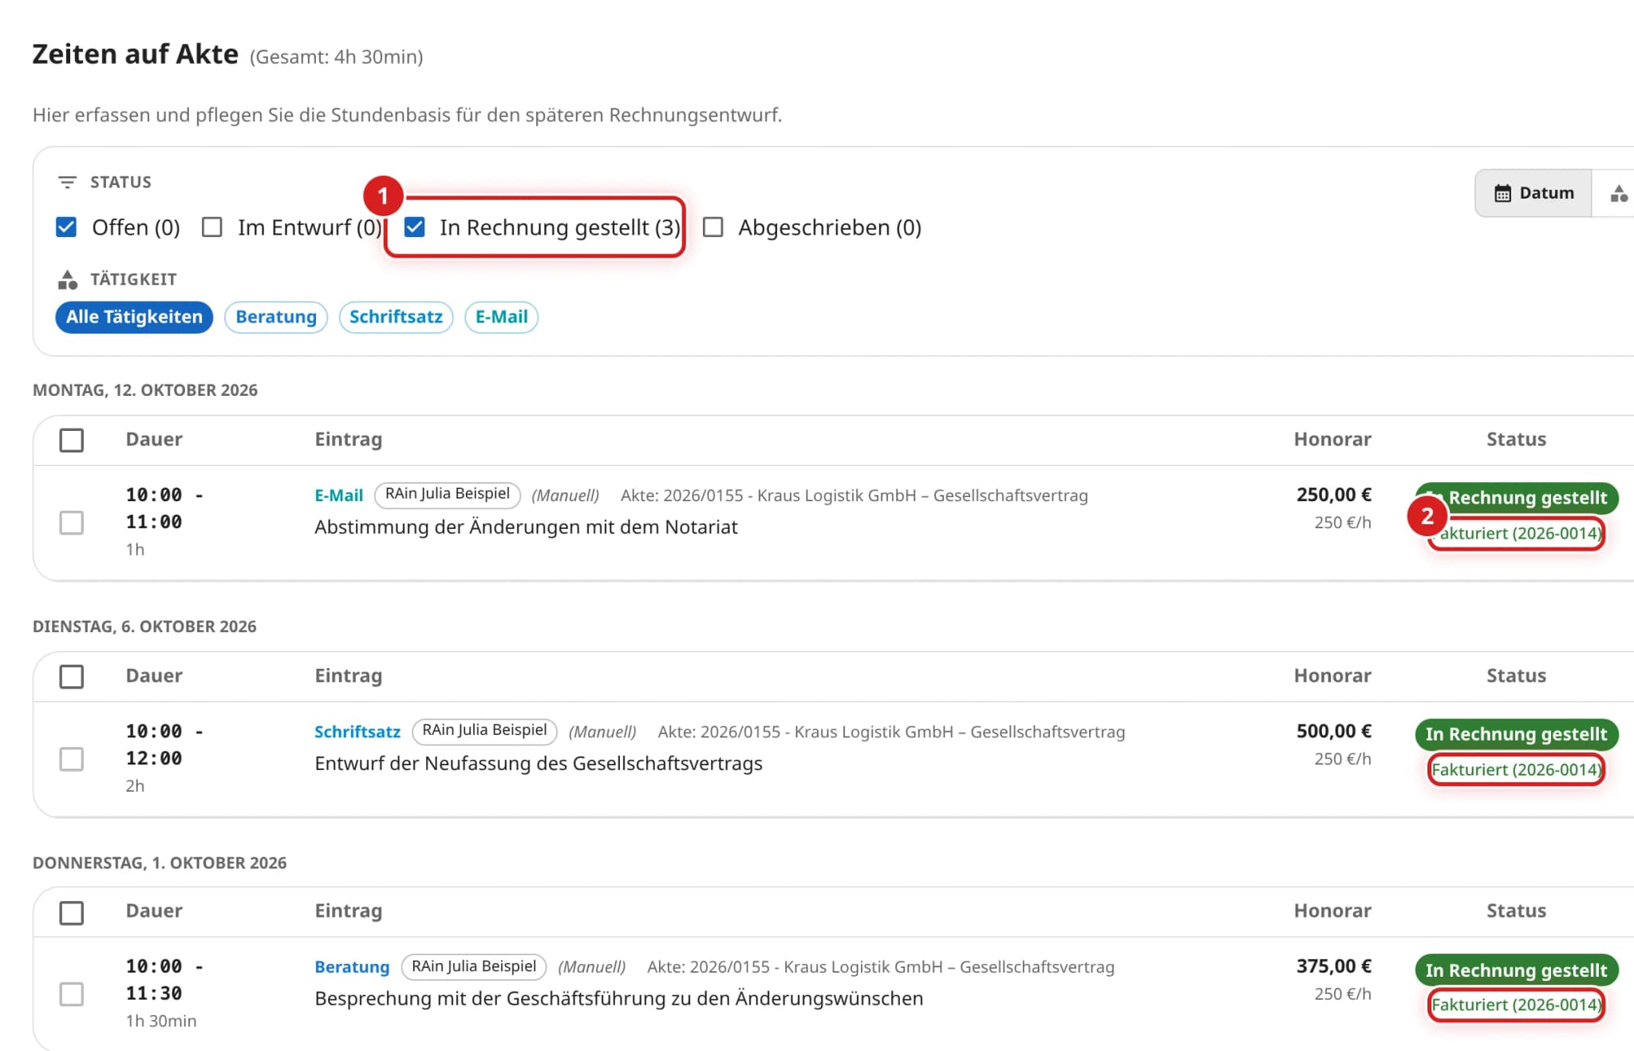Image resolution: width=1634 pixels, height=1051 pixels.
Task: Click the 'Zeiten auf Akte' heading
Action: [x=136, y=54]
